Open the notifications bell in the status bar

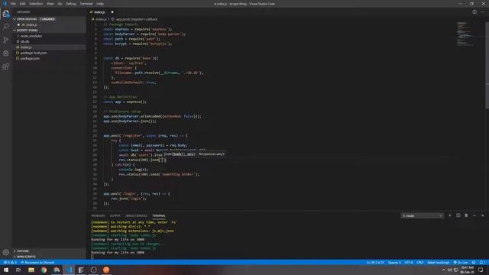pos(481,263)
